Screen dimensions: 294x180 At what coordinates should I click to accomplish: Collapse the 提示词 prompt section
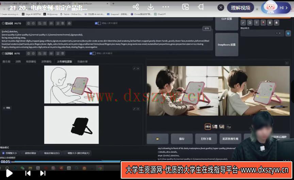[3, 23]
